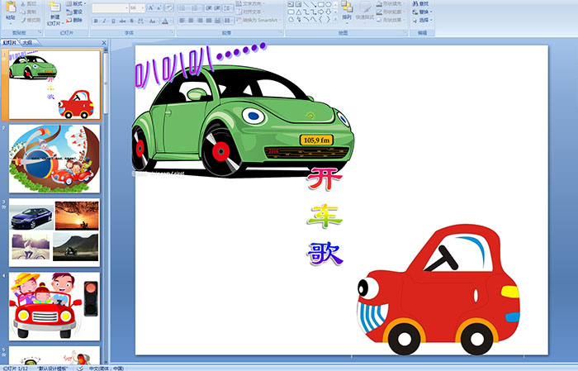The height and width of the screenshot is (371, 578).
Task: Select the Text Box shape in gallery
Action: [291, 4]
